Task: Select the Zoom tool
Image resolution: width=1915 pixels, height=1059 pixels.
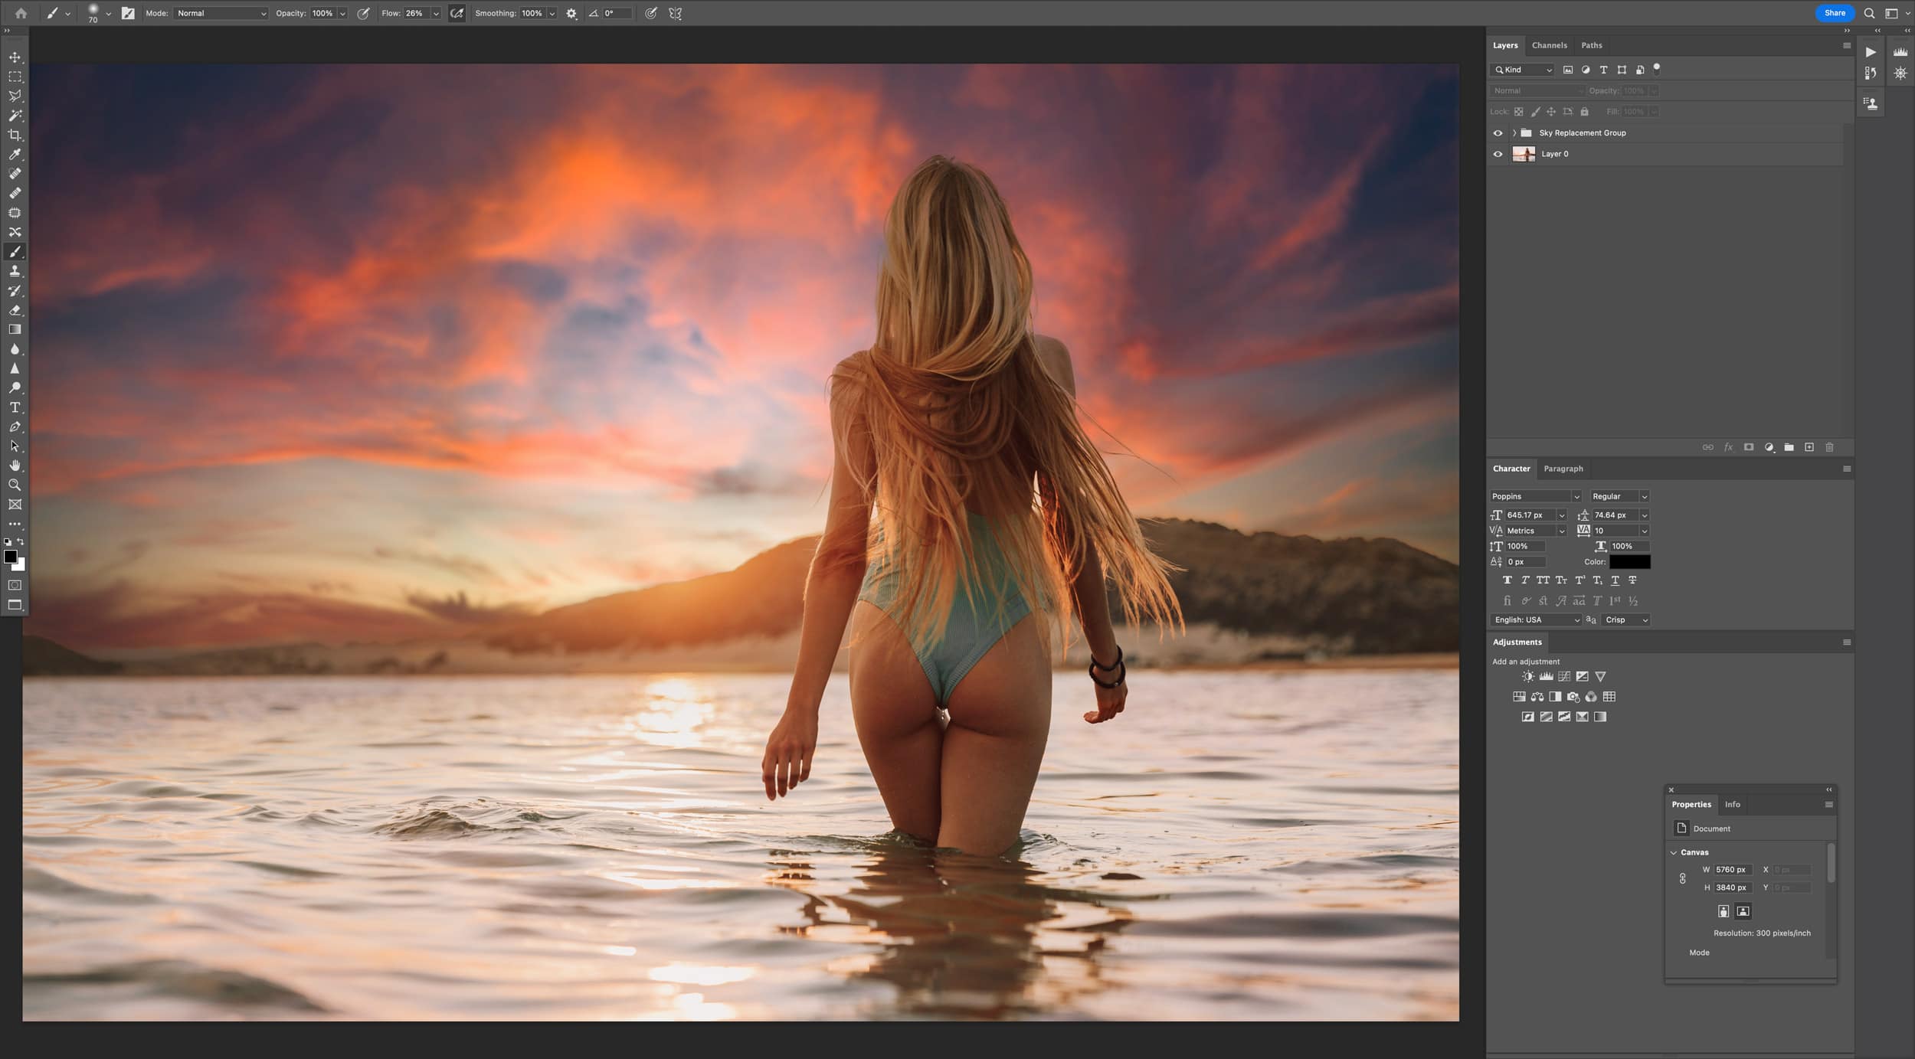Action: tap(15, 485)
